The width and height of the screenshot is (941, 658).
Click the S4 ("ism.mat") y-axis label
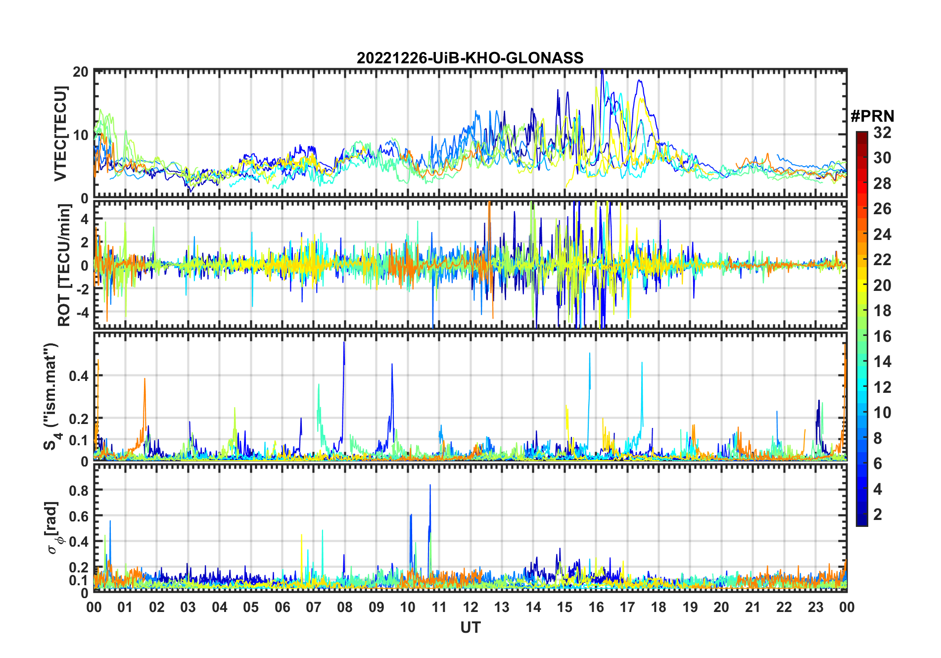(x=51, y=397)
